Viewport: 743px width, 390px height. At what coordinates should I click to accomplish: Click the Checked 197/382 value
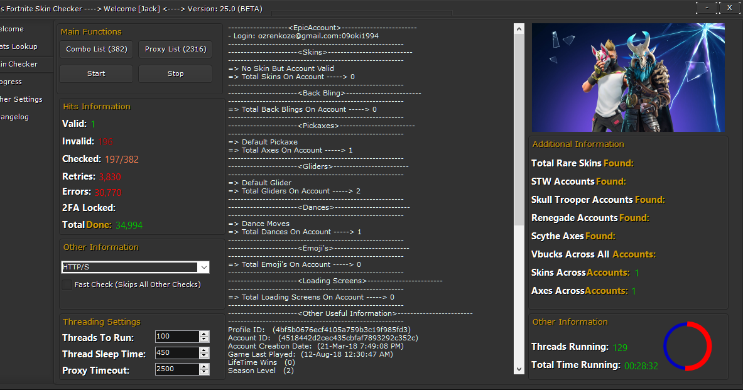(x=122, y=160)
